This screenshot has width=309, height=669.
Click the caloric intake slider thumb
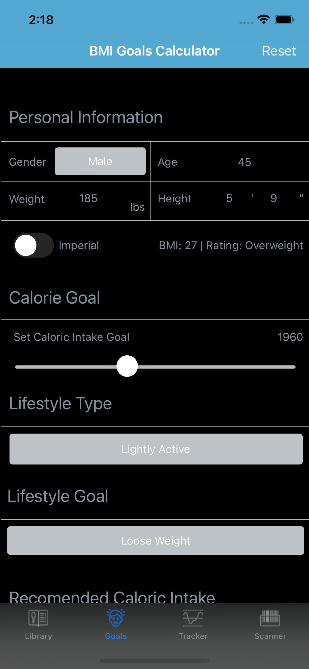[127, 366]
